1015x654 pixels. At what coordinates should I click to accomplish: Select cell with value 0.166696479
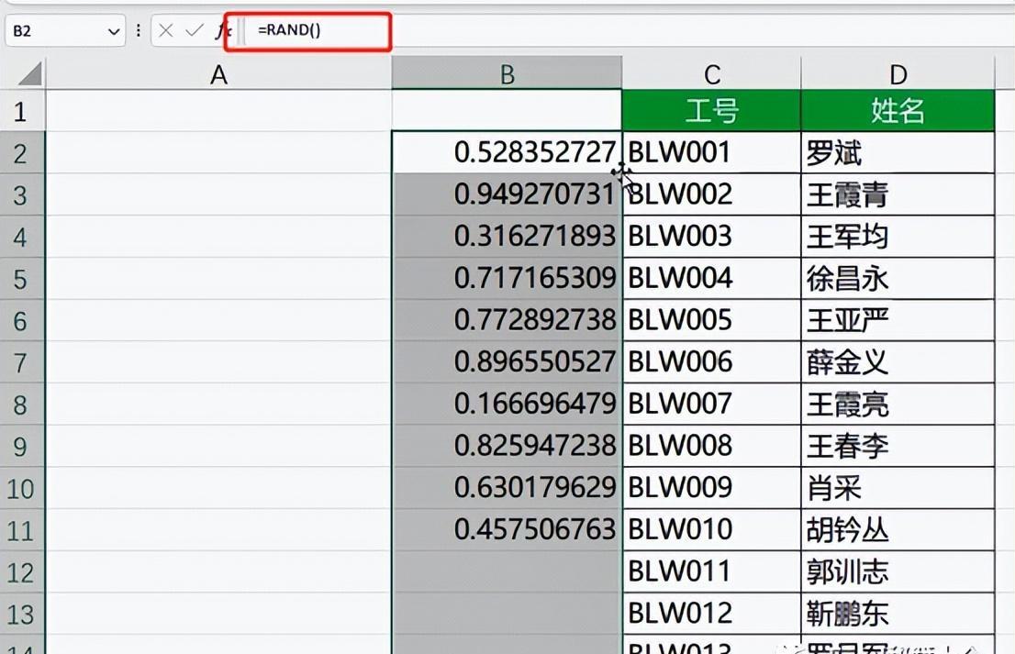[x=507, y=404]
